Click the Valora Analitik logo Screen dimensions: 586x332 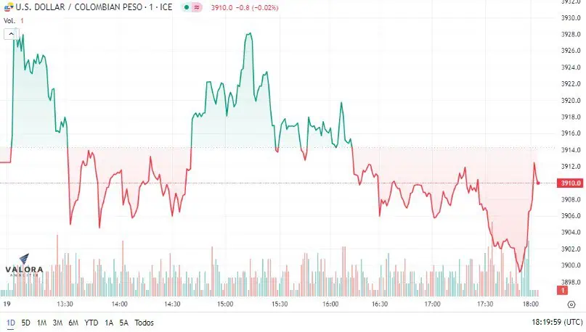click(x=24, y=265)
